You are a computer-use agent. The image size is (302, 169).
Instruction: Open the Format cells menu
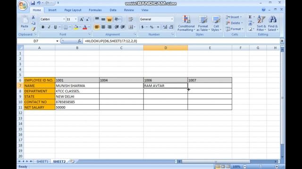[235, 29]
